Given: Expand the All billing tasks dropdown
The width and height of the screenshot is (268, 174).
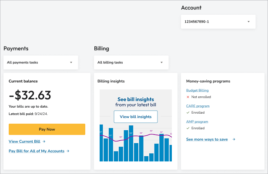Looking at the screenshot, I should (x=131, y=62).
